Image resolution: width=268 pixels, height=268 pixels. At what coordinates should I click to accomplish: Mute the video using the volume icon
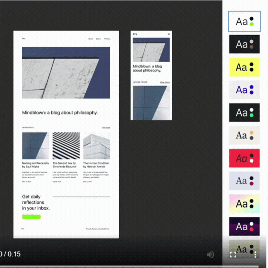(210, 254)
